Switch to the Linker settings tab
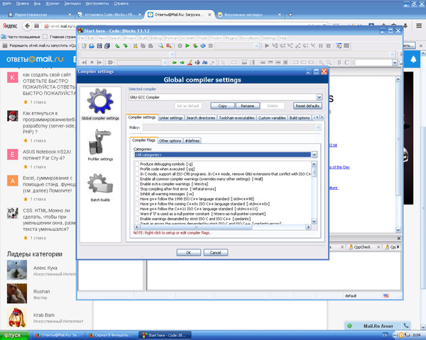The height and width of the screenshot is (340, 426). coord(171,118)
